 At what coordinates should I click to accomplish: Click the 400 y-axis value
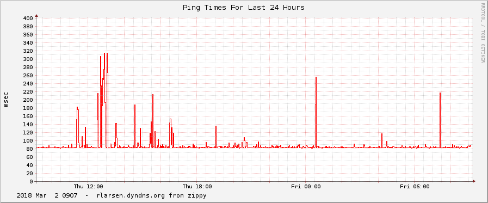(x=28, y=19)
